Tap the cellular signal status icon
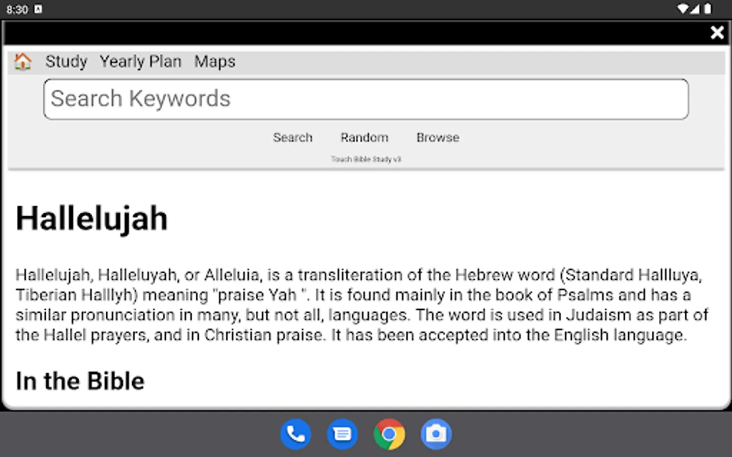Viewport: 732px width, 457px height. 695,9
